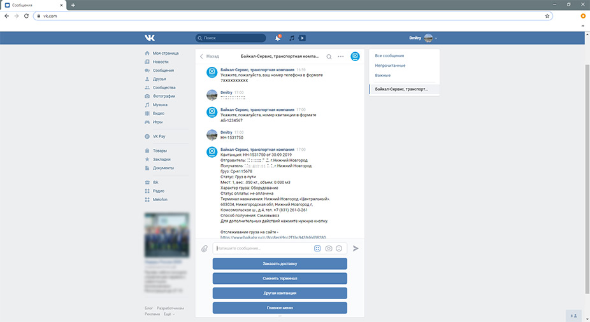Click the 'Поиск' search box in header
Screen dimensions: 590x322
[229, 38]
